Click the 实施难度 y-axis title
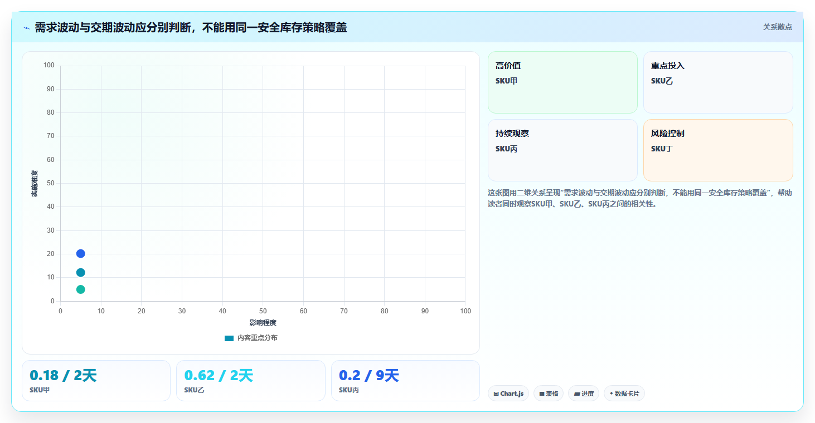This screenshot has width=815, height=423. click(35, 184)
